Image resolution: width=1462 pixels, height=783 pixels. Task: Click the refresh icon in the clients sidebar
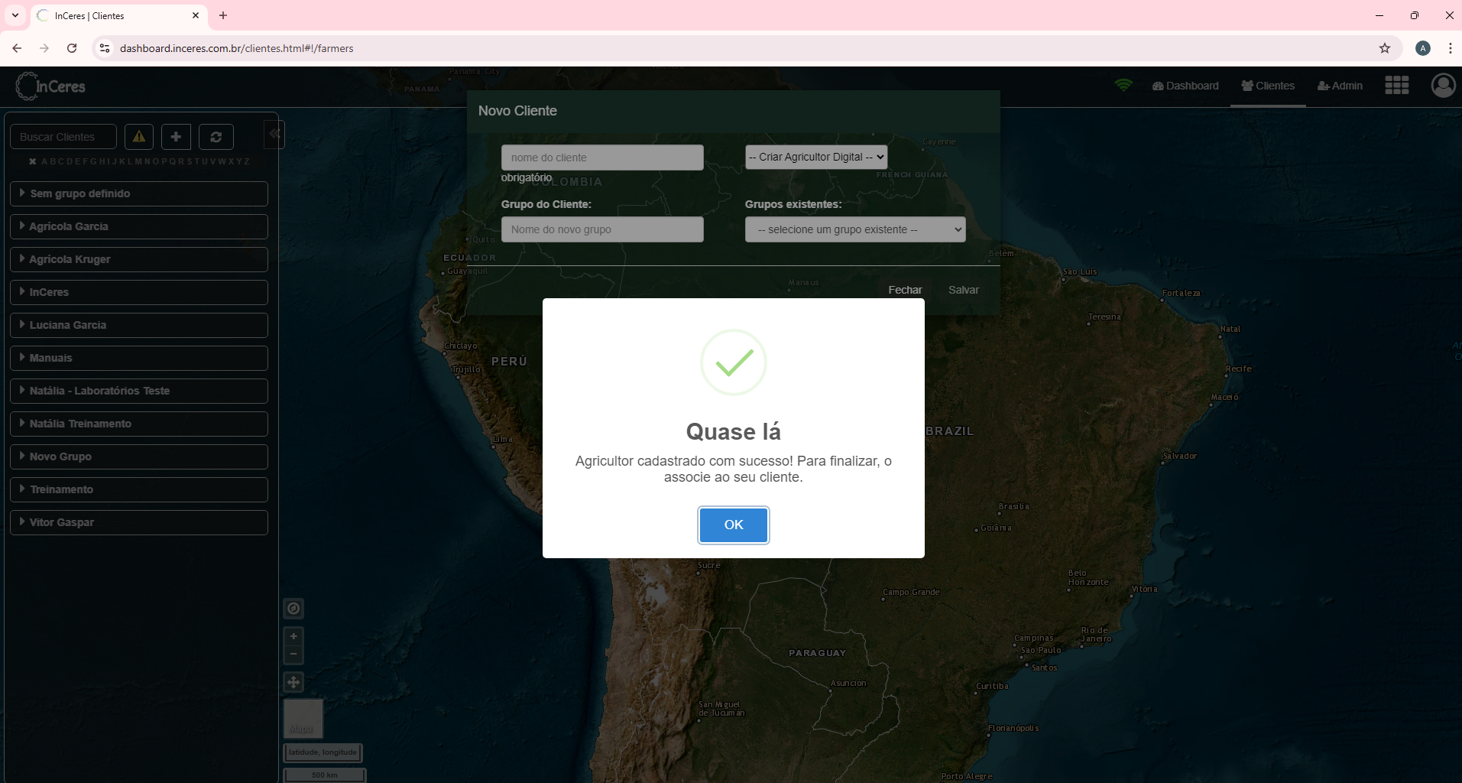(216, 137)
